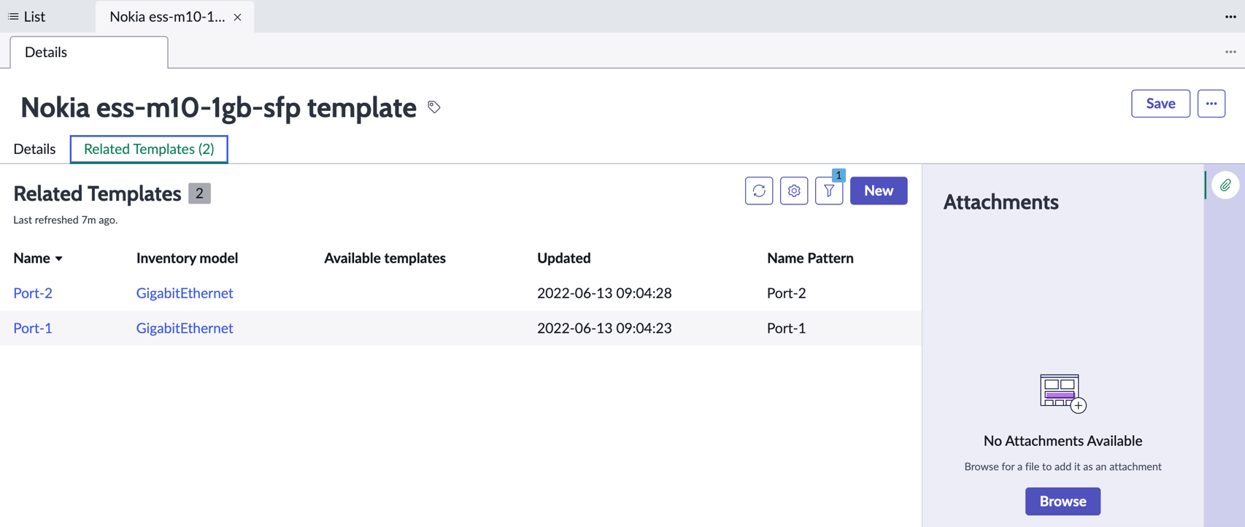Open GigabitEthernet model in Port-1 row

pos(185,328)
